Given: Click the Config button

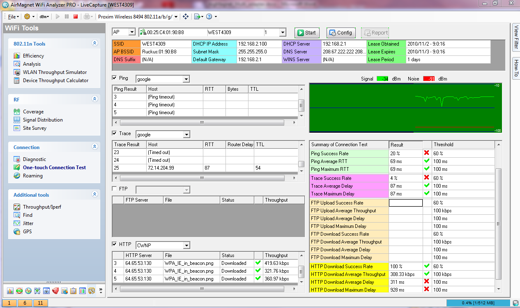Looking at the screenshot, I should [x=341, y=33].
